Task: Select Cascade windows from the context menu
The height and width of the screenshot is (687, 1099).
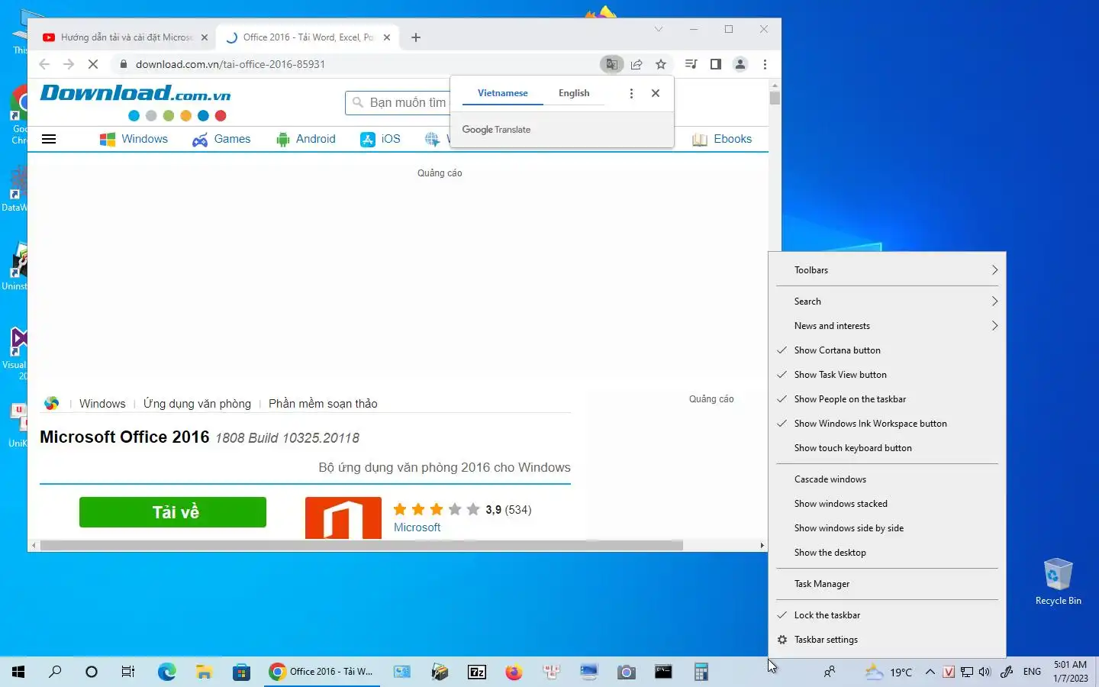Action: [x=887, y=479]
